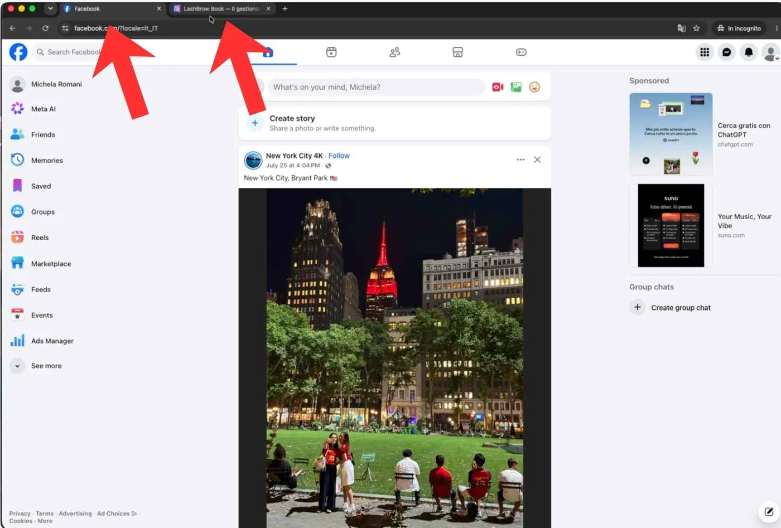The height and width of the screenshot is (528, 781).
Task: Click the Feeling/activity emoji icon
Action: click(x=534, y=87)
